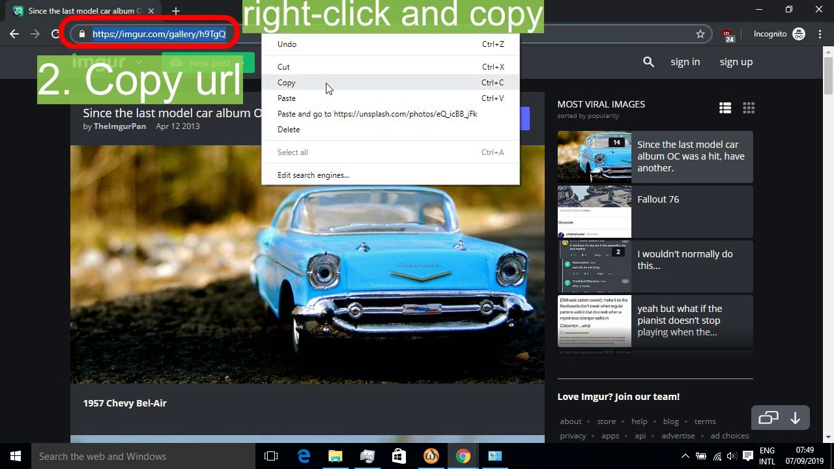Open the ENG INTL language indicator
Image resolution: width=834 pixels, height=469 pixels.
[767, 456]
